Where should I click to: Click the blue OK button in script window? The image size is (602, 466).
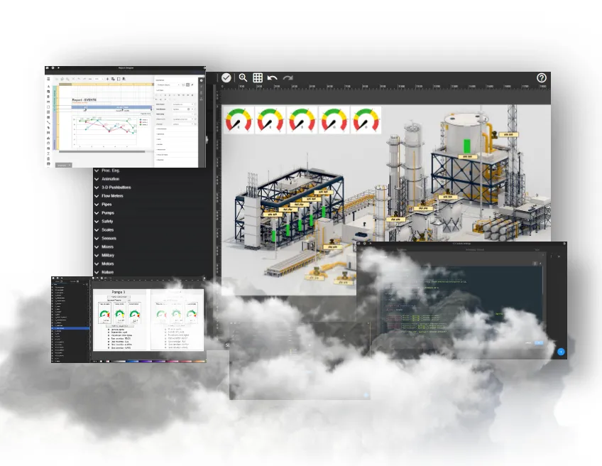[x=539, y=342]
